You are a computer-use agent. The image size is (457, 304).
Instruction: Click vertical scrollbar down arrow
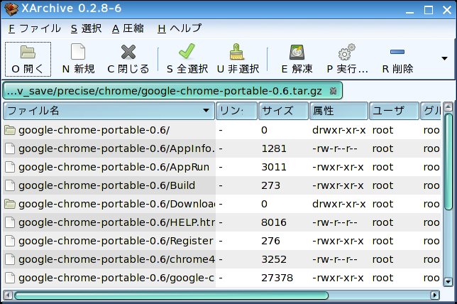[x=448, y=281]
